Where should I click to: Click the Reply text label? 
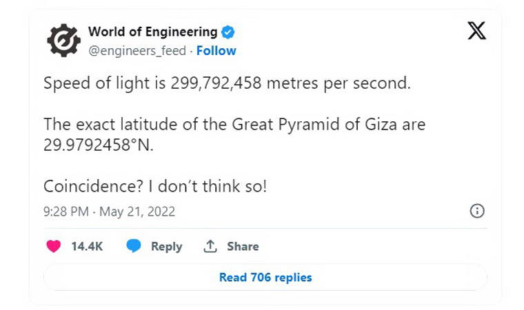pyautogui.click(x=166, y=246)
